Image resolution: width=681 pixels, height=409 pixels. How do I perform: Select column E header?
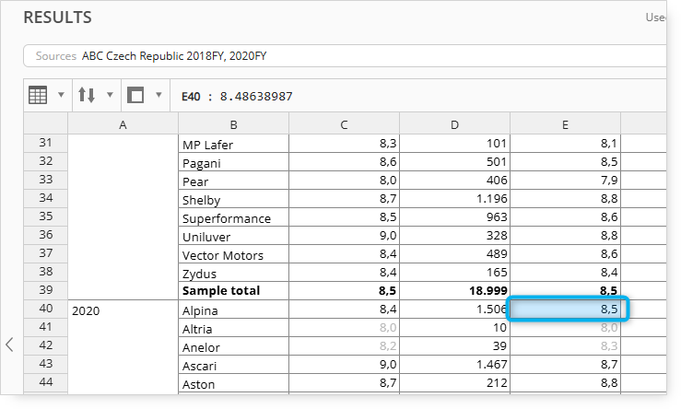tap(565, 125)
